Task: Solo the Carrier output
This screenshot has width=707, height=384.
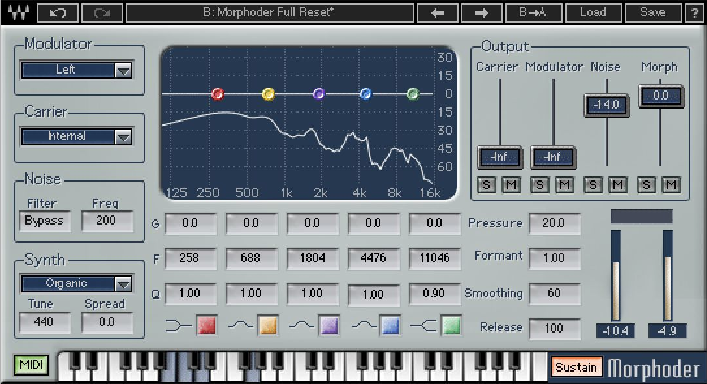Action: 486,185
